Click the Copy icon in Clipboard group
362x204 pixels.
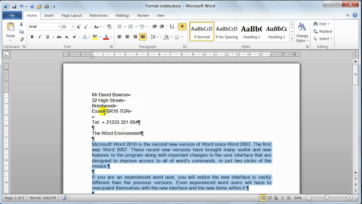click(21, 32)
